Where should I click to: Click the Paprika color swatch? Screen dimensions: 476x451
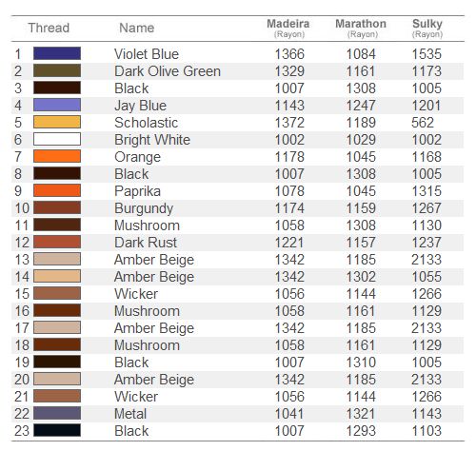57,190
